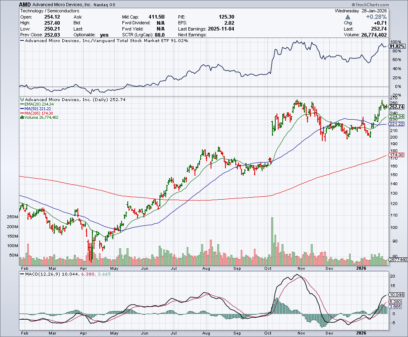Select the green EMA(20) line swatch
Viewport: 408px width, 337px height.
click(x=22, y=104)
